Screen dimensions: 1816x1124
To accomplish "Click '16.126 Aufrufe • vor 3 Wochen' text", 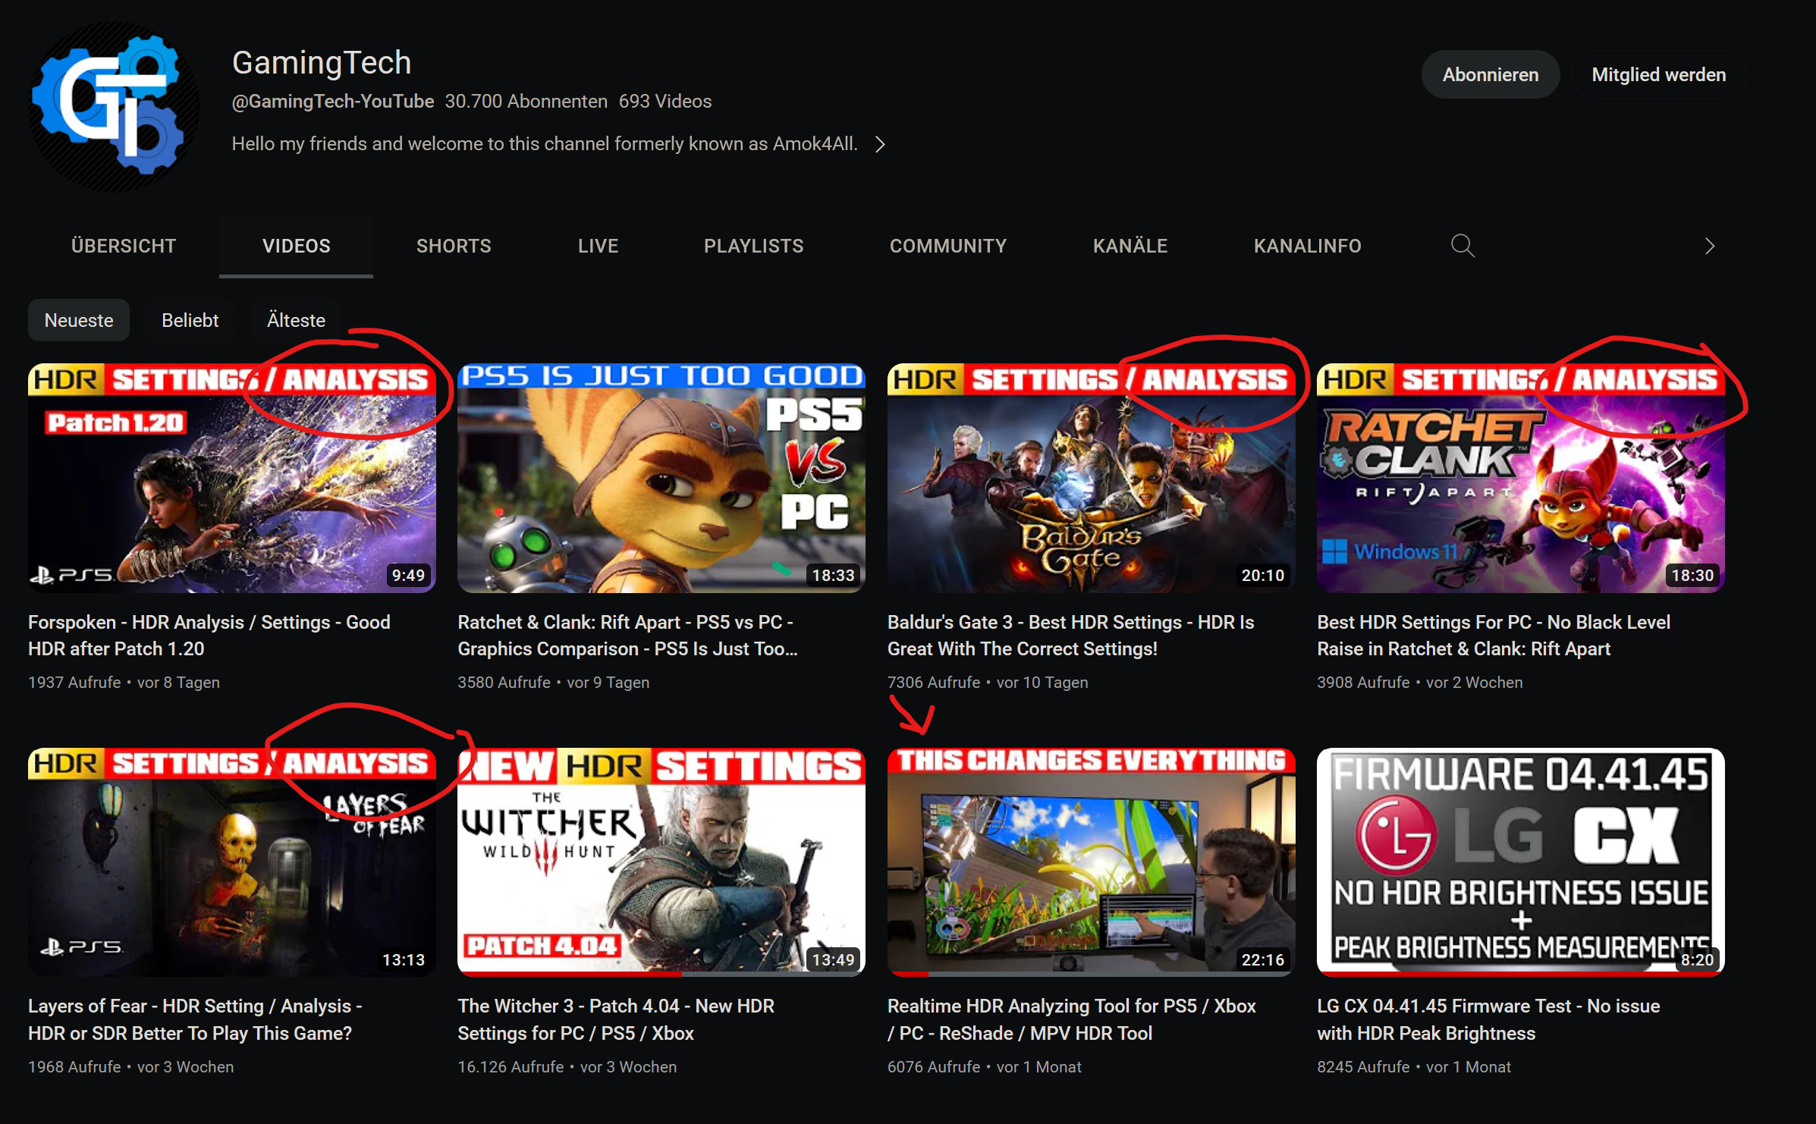I will (x=567, y=1066).
